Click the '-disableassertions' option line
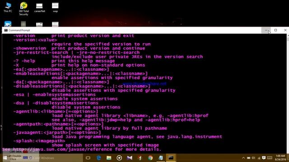This screenshot has width=289, height=162. (x=82, y=86)
